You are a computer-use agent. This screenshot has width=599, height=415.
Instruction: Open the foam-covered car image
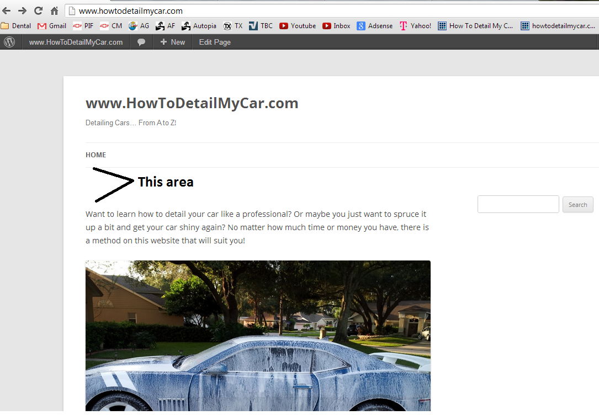pyautogui.click(x=258, y=336)
